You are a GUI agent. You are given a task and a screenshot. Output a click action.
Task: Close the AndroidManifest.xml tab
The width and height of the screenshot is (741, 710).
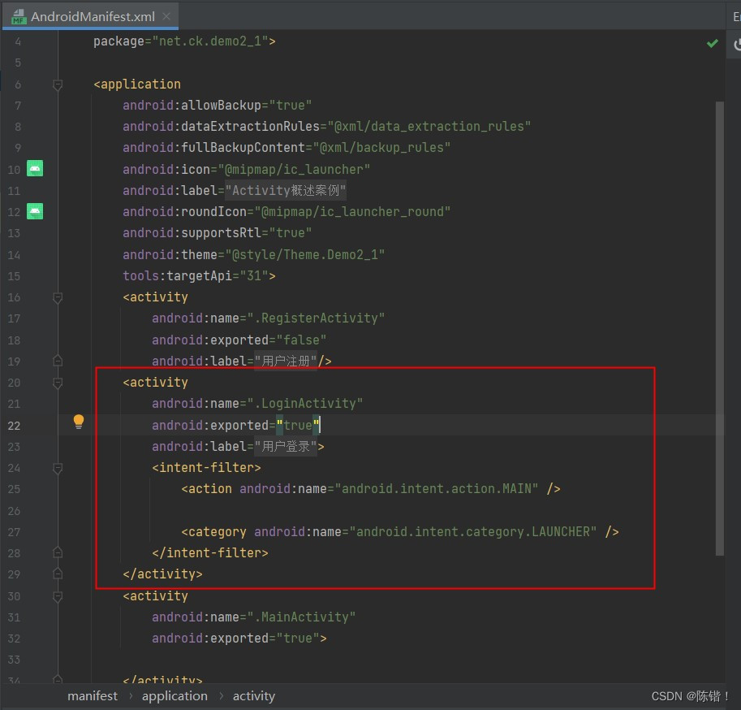pyautogui.click(x=166, y=16)
